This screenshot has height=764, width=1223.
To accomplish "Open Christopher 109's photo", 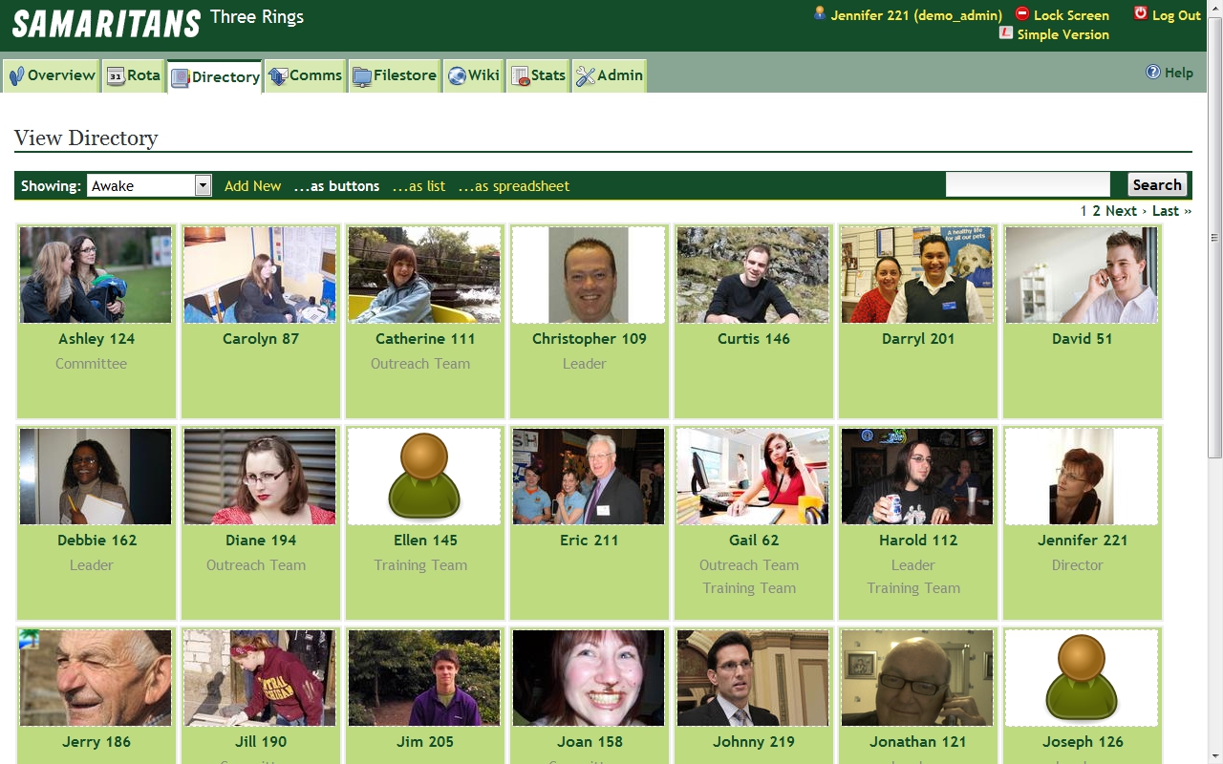I will point(589,275).
